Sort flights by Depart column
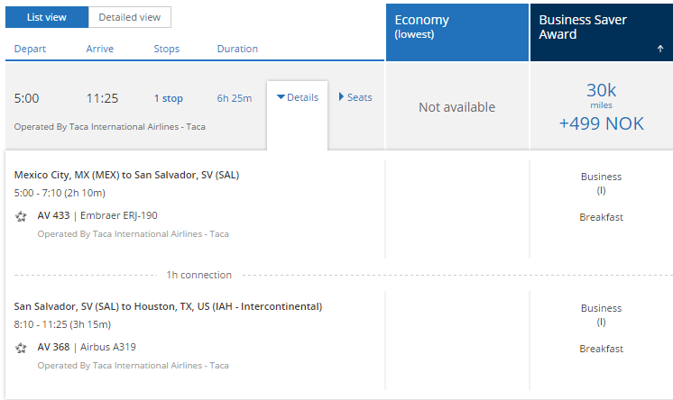Screen dimensions: 673x400 click(30, 49)
